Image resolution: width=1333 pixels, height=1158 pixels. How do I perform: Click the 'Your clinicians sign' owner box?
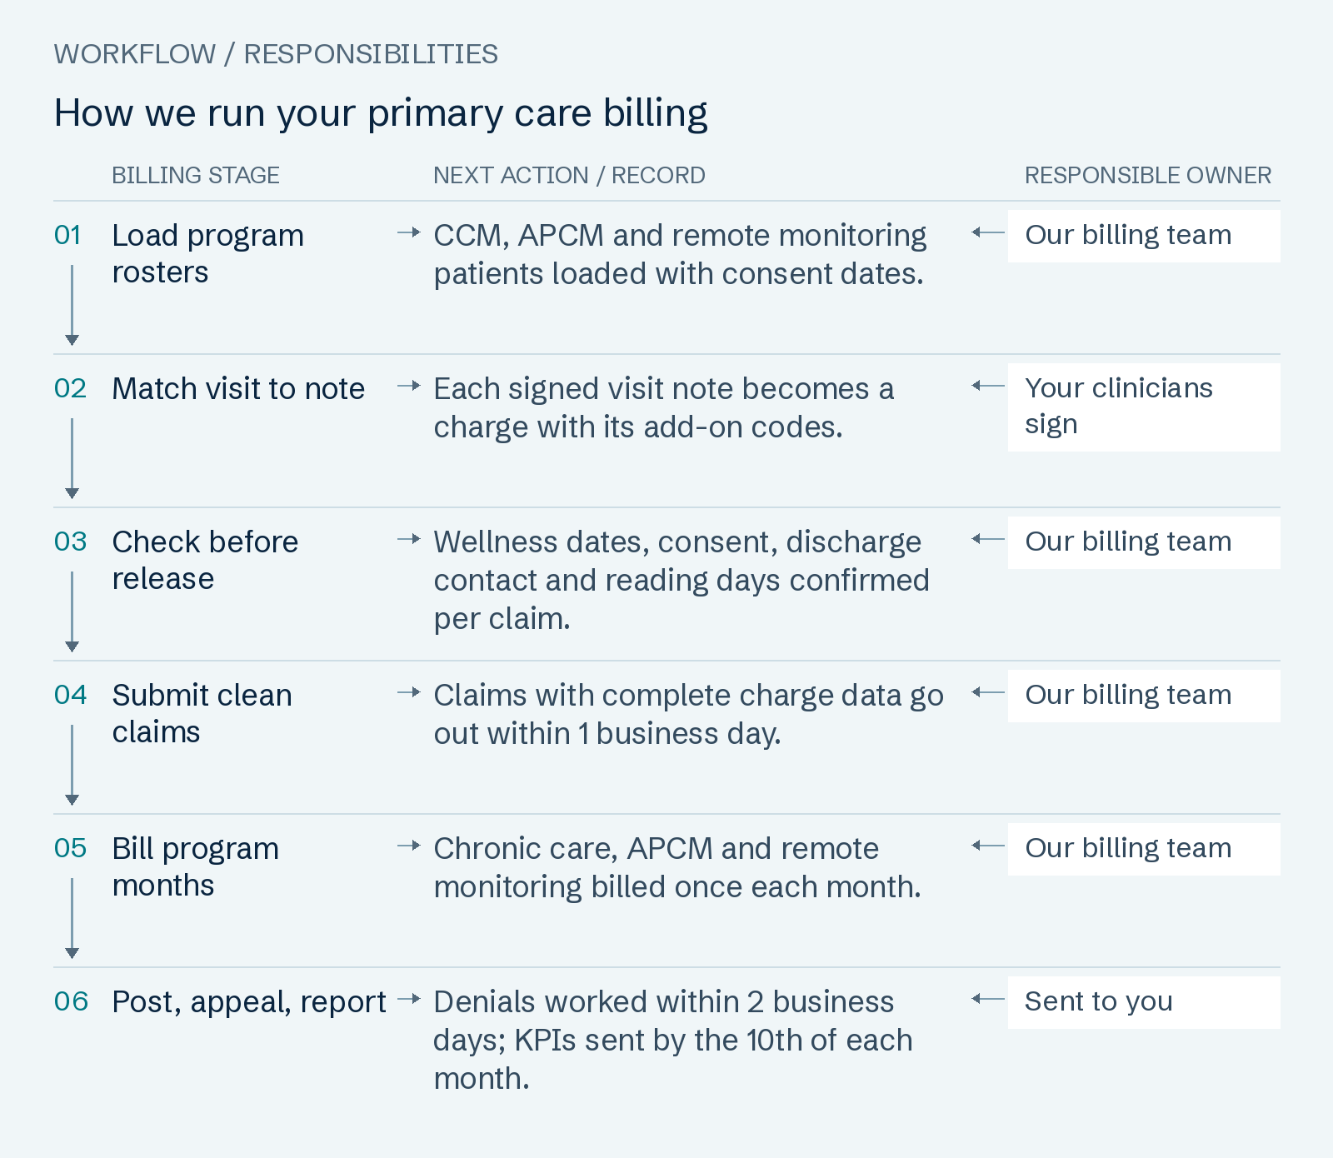pos(1144,407)
